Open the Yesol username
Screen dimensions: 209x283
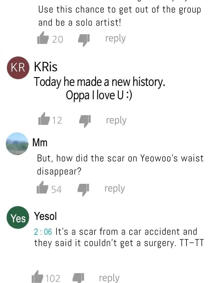(45, 216)
